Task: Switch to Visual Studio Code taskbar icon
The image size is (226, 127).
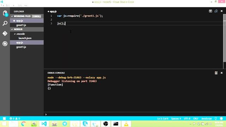Action: click(44, 124)
